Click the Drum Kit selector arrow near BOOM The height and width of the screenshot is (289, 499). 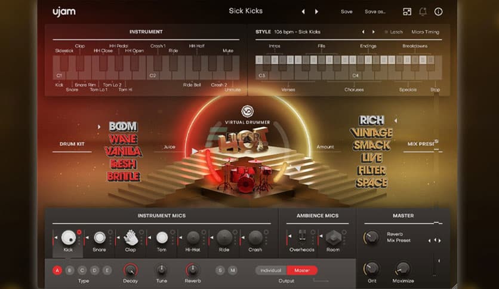tap(99, 127)
